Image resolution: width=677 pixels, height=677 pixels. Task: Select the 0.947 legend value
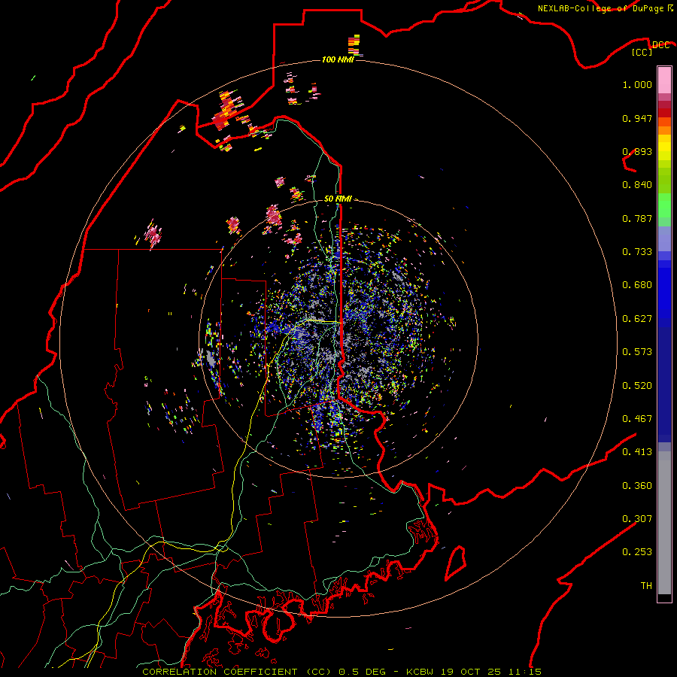[x=637, y=118]
